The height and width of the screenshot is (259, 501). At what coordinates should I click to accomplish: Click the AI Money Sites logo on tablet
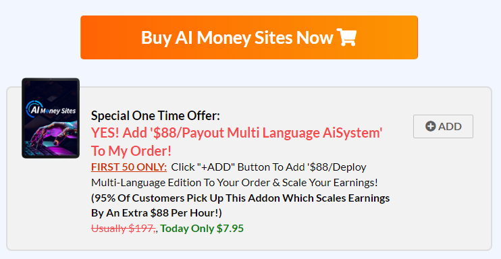pos(51,109)
